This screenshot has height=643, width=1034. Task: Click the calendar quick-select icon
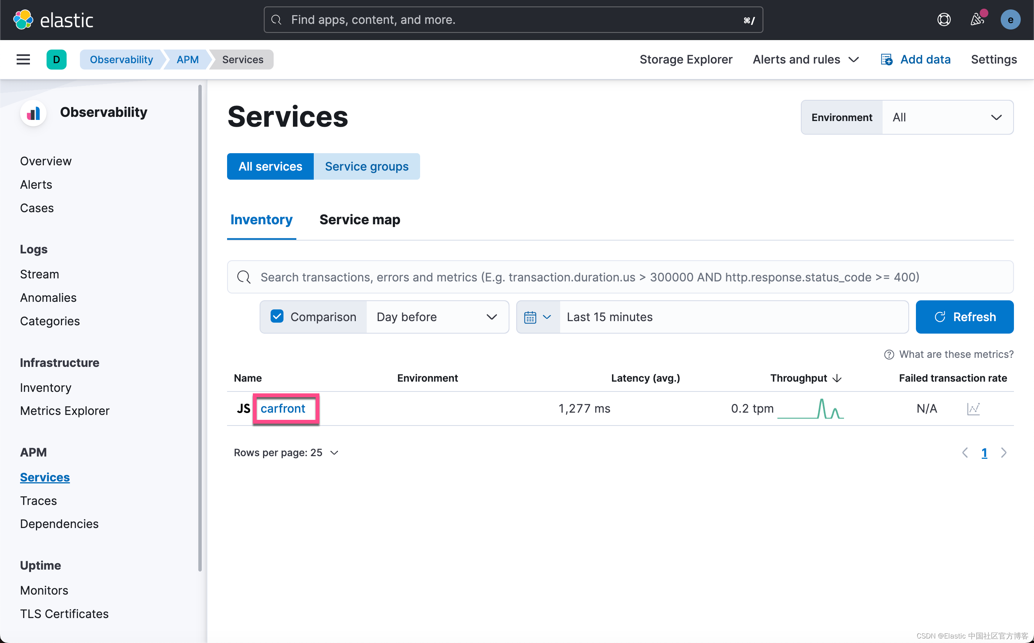[537, 317]
